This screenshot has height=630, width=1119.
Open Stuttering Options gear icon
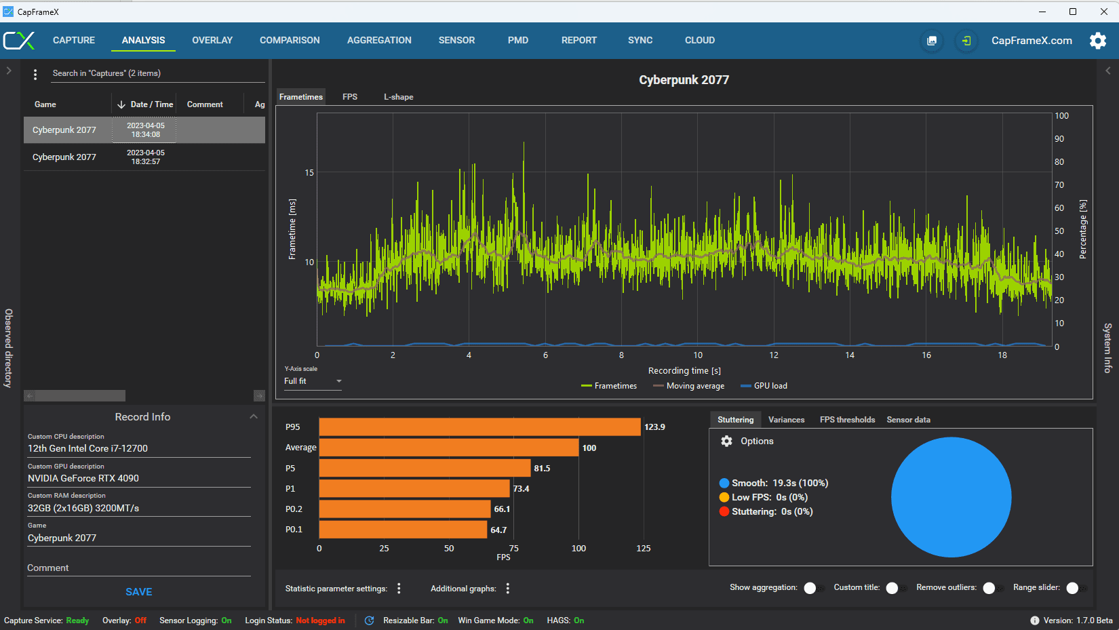(x=726, y=441)
